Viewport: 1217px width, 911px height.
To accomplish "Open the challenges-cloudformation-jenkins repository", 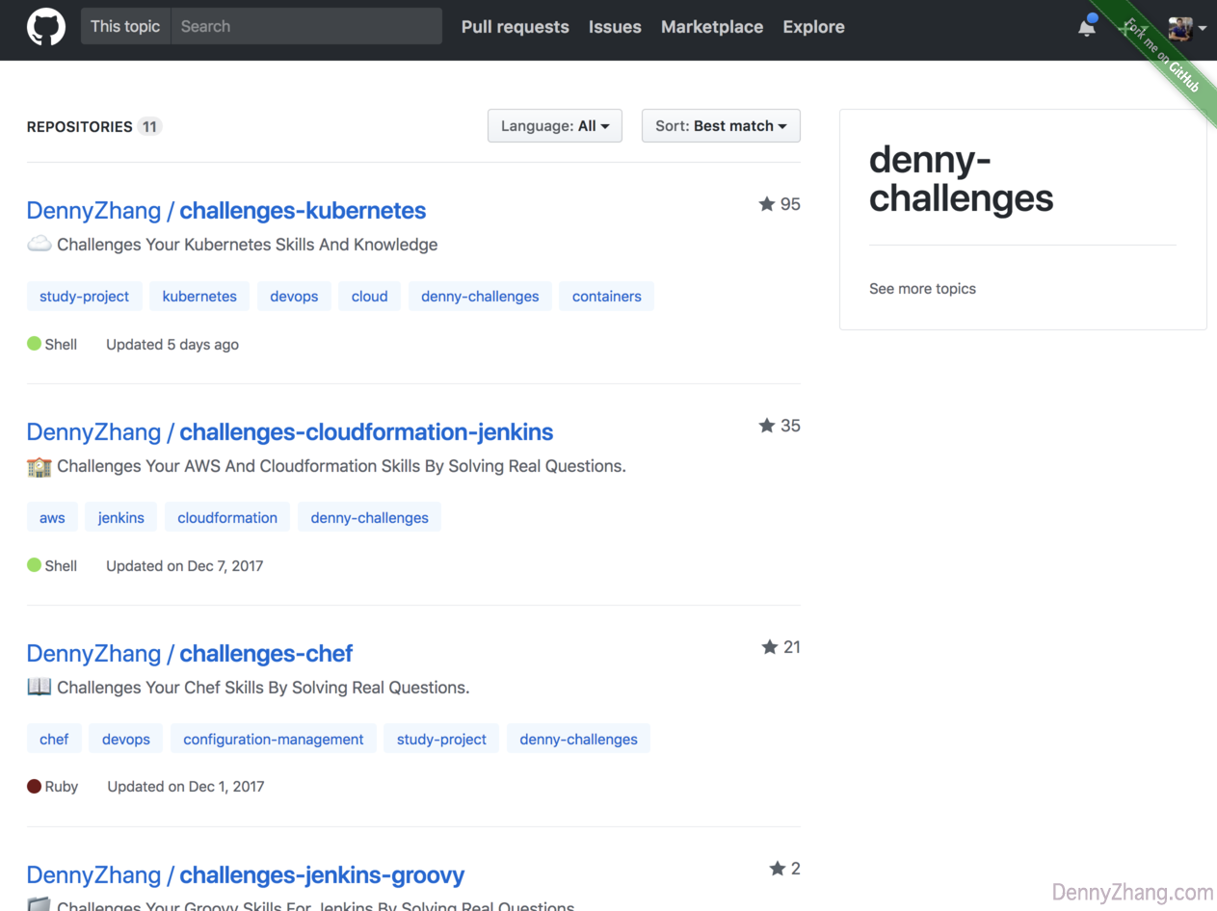I will 366,431.
